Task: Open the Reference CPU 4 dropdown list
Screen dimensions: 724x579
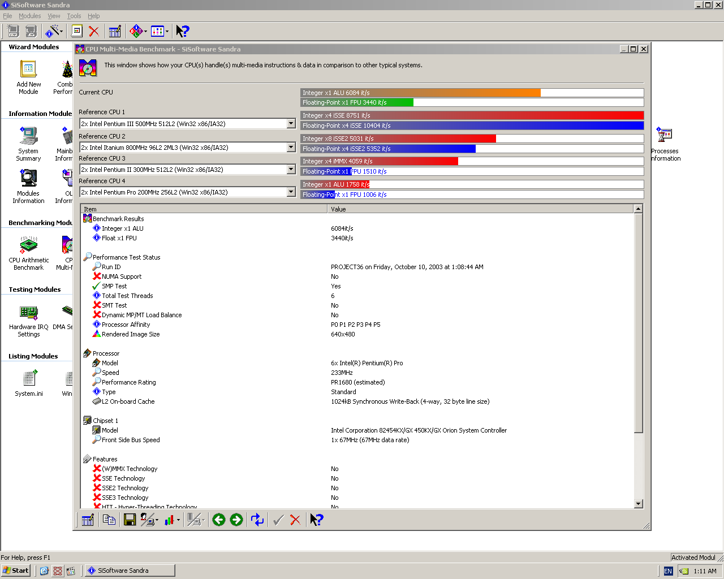Action: pyautogui.click(x=291, y=192)
